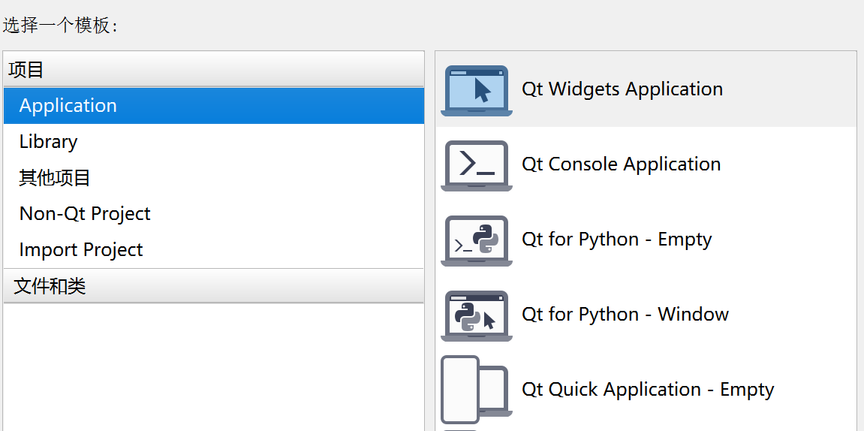Choose the Non-Qt Project category
864x431 pixels.
(214, 213)
